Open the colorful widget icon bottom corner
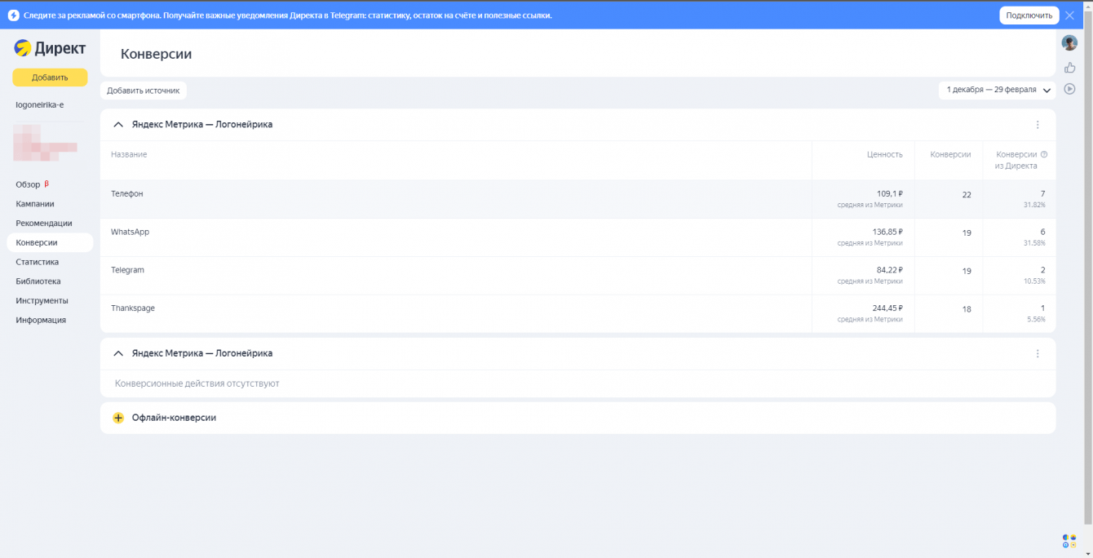1093x558 pixels. (x=1069, y=540)
